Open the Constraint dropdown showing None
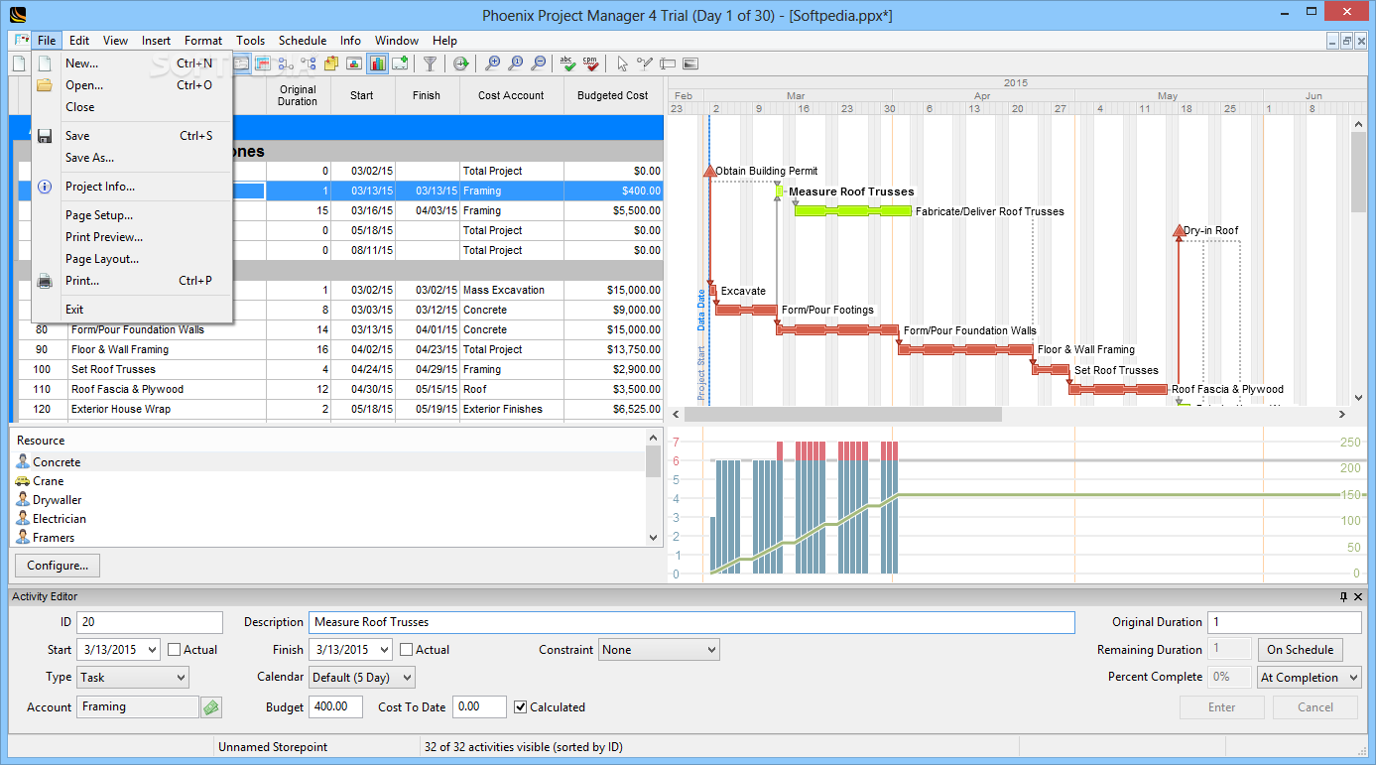The width and height of the screenshot is (1376, 765). point(659,650)
